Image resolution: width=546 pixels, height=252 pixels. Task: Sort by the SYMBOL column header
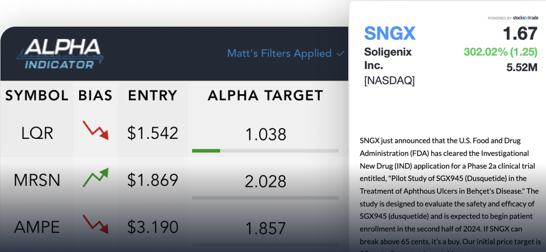pyautogui.click(x=37, y=96)
